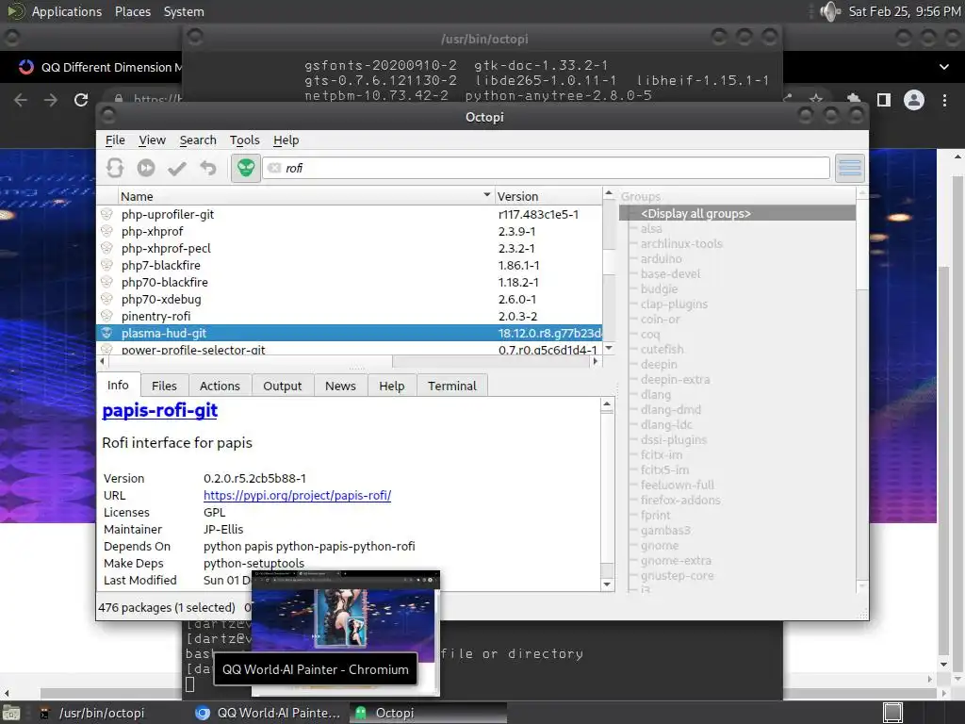This screenshot has height=724, width=965.
Task: Switch to the Output tab
Action: [x=283, y=386]
